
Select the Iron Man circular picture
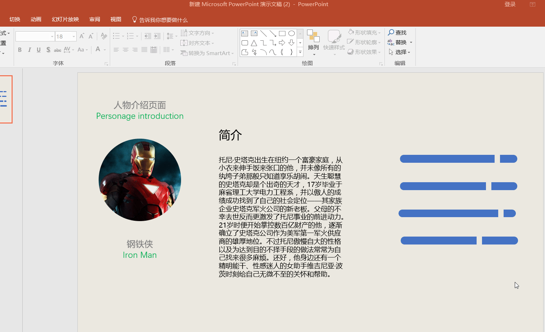(140, 180)
